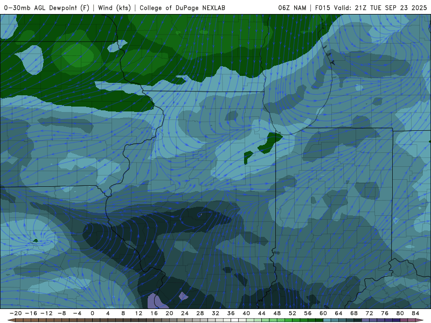Click the 68 label on the color scale
This screenshot has width=431, height=323.
pos(354,313)
